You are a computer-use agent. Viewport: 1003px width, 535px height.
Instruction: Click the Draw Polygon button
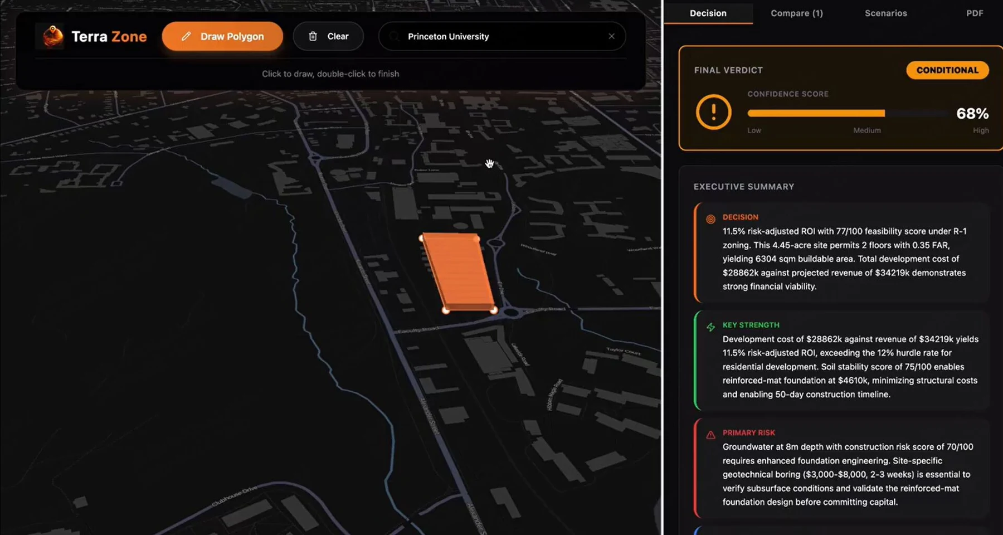click(x=222, y=36)
